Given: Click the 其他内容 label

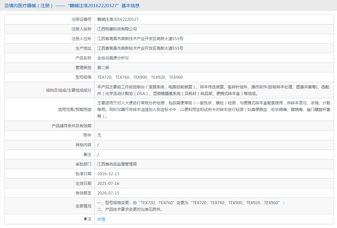Looking at the screenshot, I should (x=83, y=145).
